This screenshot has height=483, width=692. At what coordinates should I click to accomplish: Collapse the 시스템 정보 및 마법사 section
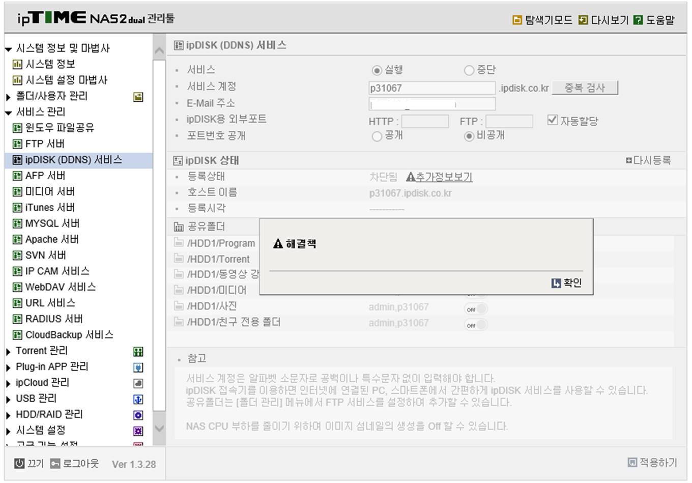click(x=8, y=49)
